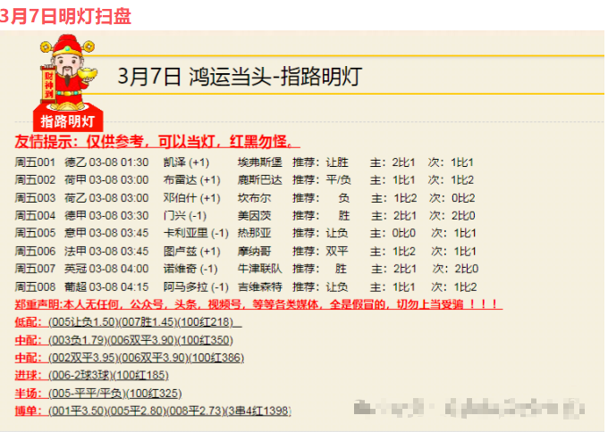Click the God of Wealth mascot icon
Viewport: 608px width, 432px height.
point(68,71)
